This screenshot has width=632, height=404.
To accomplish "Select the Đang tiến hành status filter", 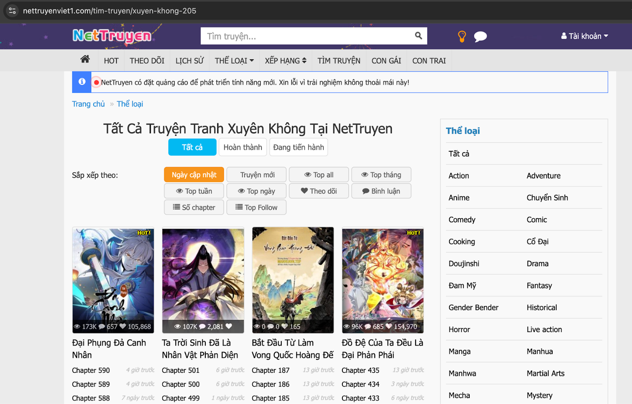I will coord(298,147).
